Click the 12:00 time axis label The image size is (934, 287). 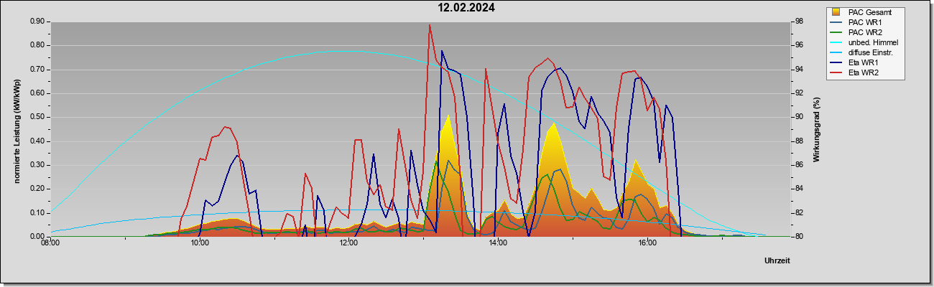point(348,244)
